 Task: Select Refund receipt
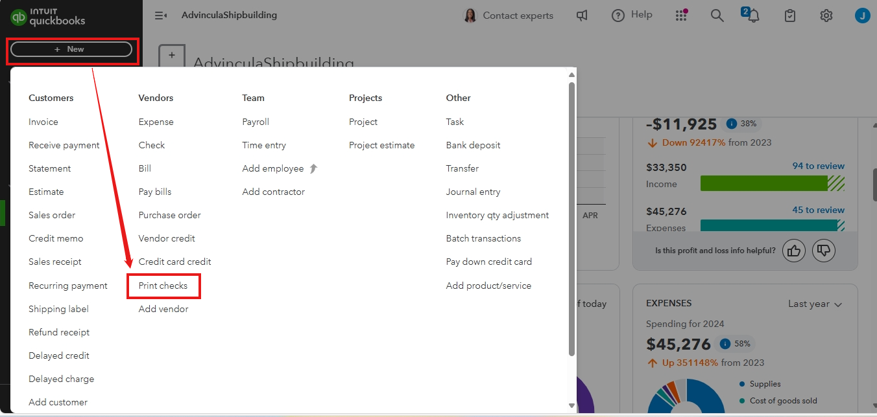coord(59,332)
